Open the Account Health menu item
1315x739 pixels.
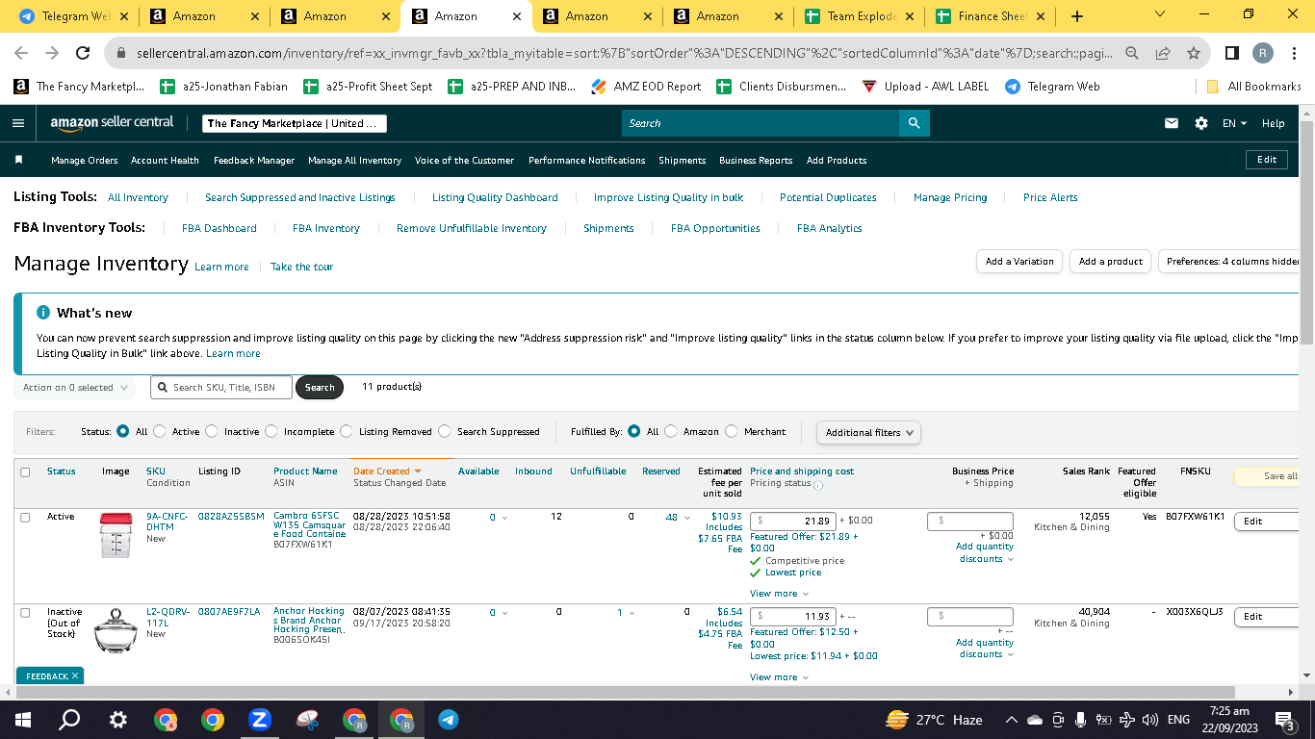165,161
